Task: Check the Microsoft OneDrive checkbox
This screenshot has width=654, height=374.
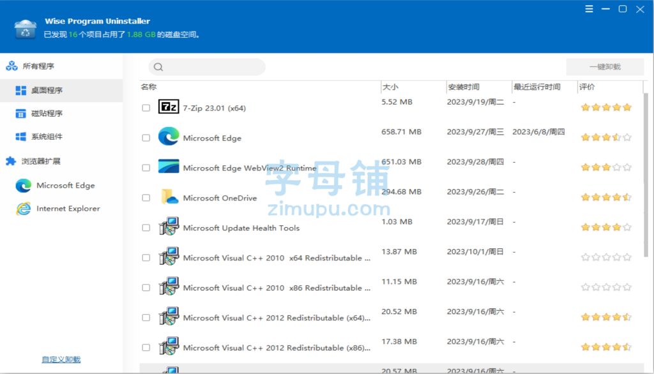Action: (146, 198)
